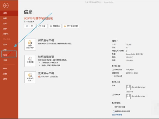Click 编辑指向文件的链接 link
This screenshot has width=159, height=119.
pos(121,111)
